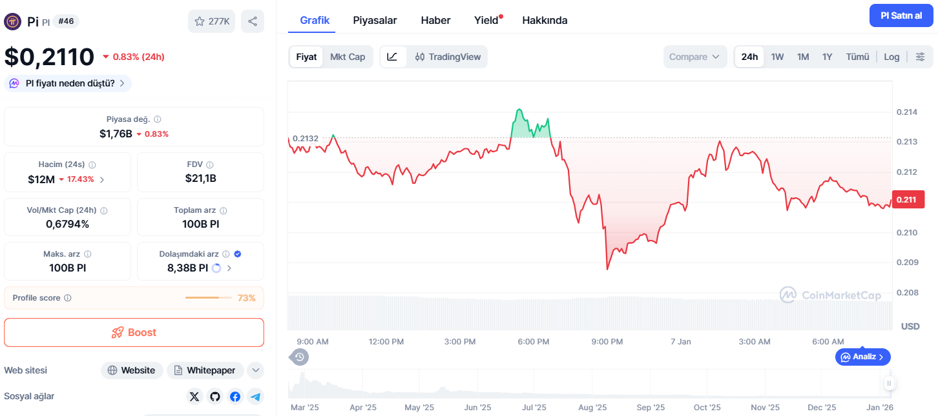Image resolution: width=938 pixels, height=416 pixels.
Task: Click the $21,1B FDV value
Action: pyautogui.click(x=200, y=179)
